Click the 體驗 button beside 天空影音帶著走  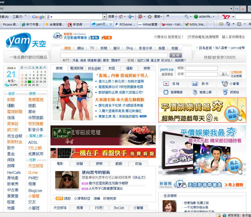tap(94, 38)
